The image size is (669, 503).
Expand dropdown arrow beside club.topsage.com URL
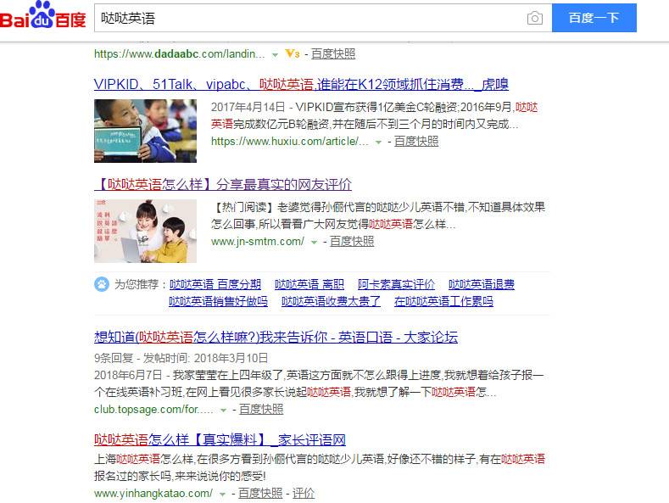(223, 411)
